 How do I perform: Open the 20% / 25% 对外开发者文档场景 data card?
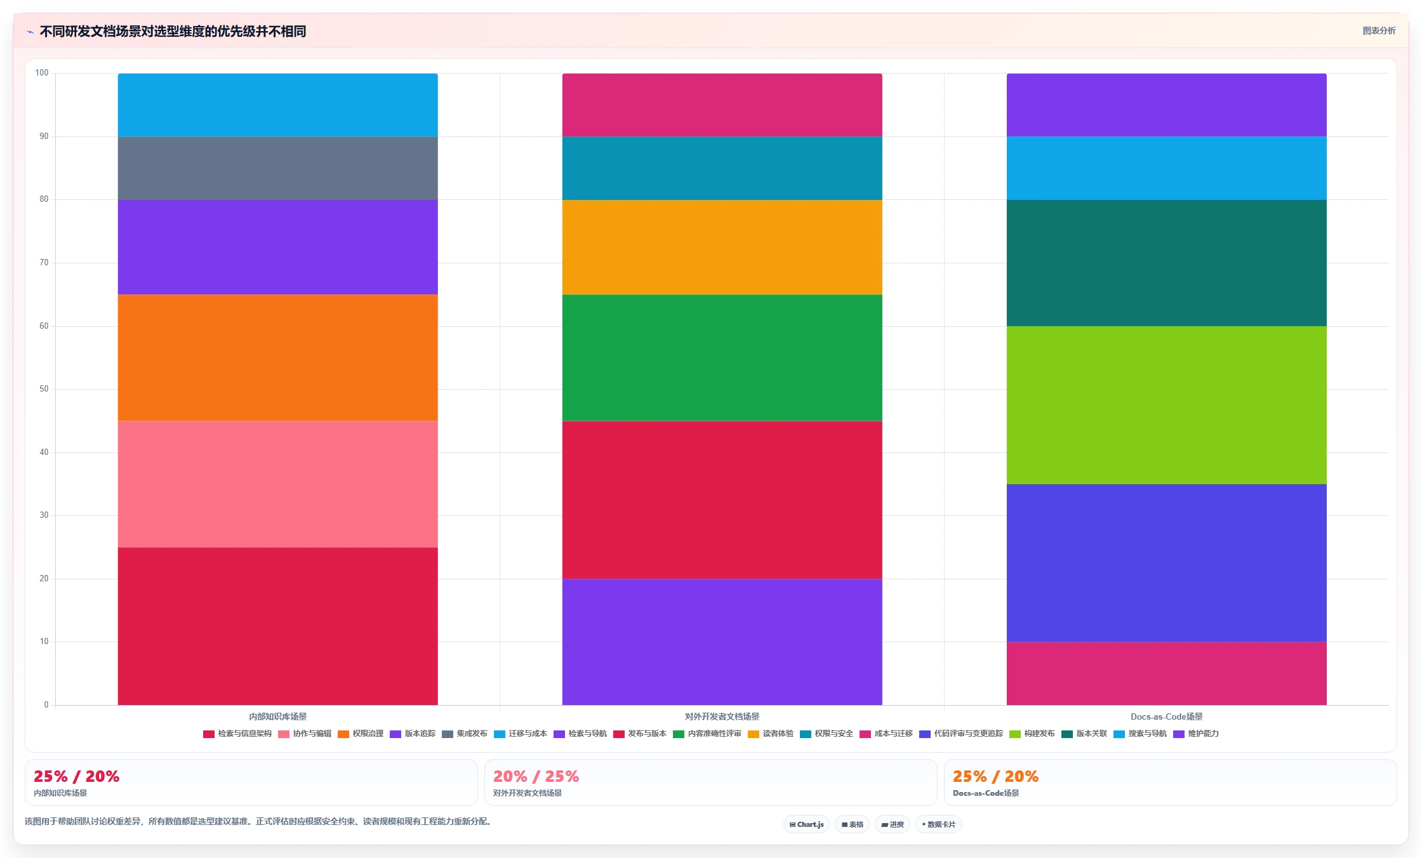pyautogui.click(x=710, y=782)
